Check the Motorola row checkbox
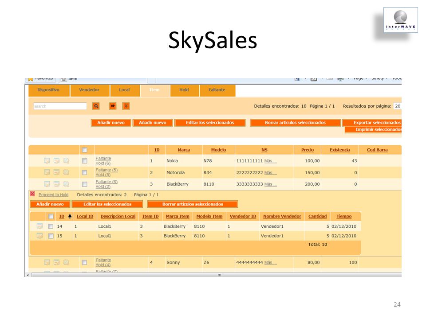Viewport: 426px width, 319px height. tap(84, 172)
